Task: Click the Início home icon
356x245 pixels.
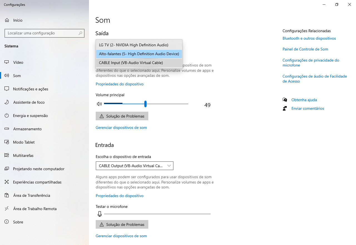Action: point(7,20)
